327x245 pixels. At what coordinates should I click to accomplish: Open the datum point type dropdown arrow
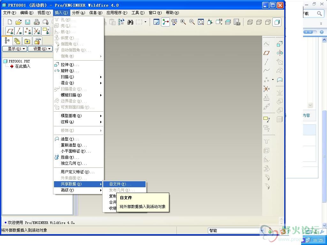273,79
